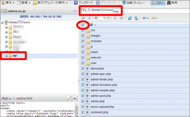The height and width of the screenshot is (117, 190).
Task: Select the file name admin-functions.php
Action: tap(104, 85)
